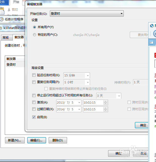Open the 15 分钟 delay dropdown

(x=77, y=75)
